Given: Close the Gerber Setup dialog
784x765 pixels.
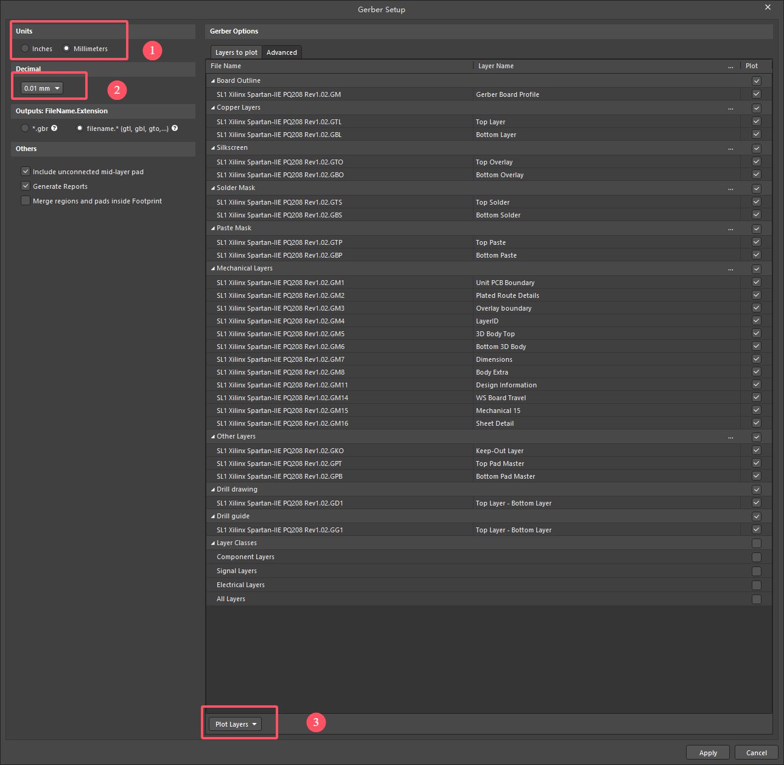Looking at the screenshot, I should (x=768, y=7).
